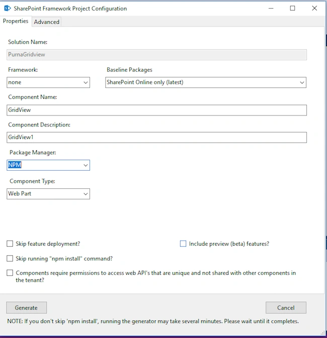Toggle Skip running npm install checkbox
The height and width of the screenshot is (338, 327).
pyautogui.click(x=10, y=258)
